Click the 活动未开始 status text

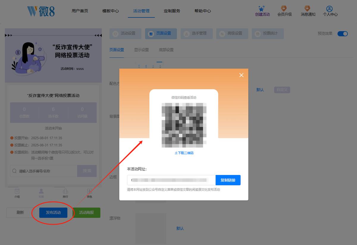[x=53, y=128]
